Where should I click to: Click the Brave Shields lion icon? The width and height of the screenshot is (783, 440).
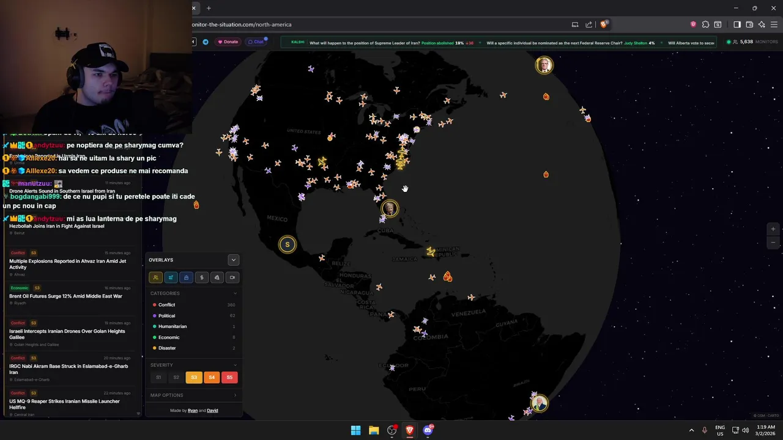pyautogui.click(x=604, y=24)
